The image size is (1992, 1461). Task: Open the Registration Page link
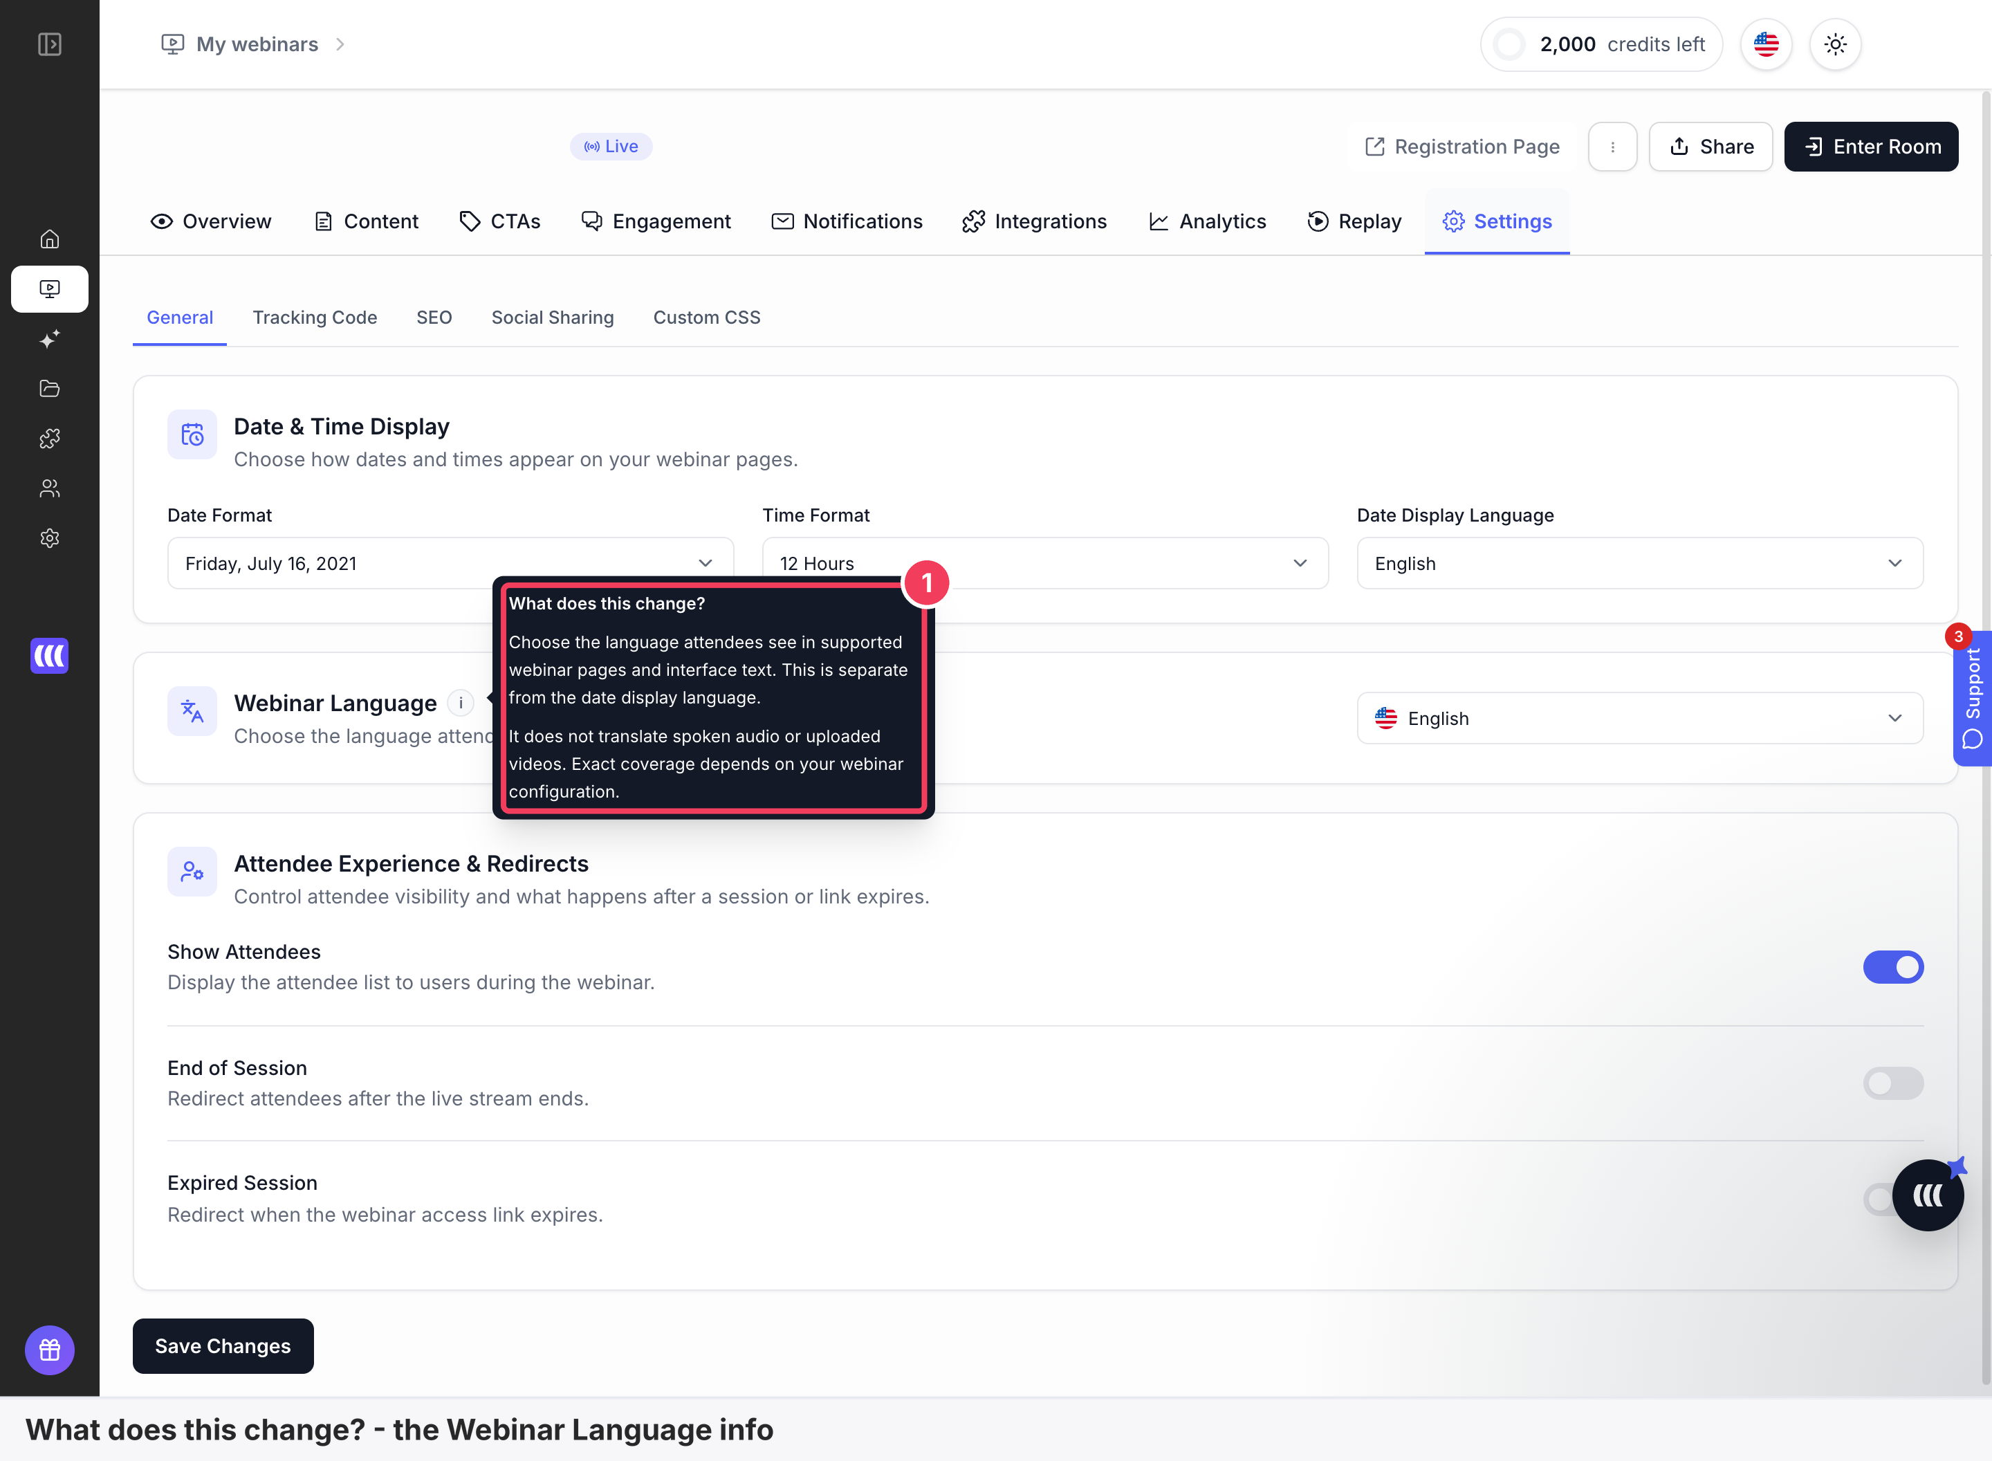tap(1462, 147)
